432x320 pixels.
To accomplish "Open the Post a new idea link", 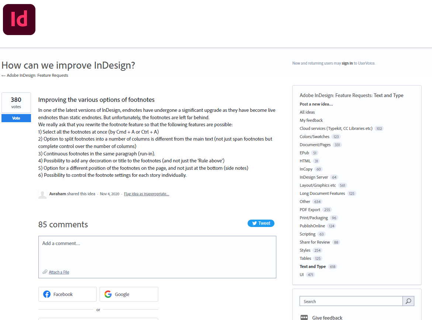I will [316, 104].
